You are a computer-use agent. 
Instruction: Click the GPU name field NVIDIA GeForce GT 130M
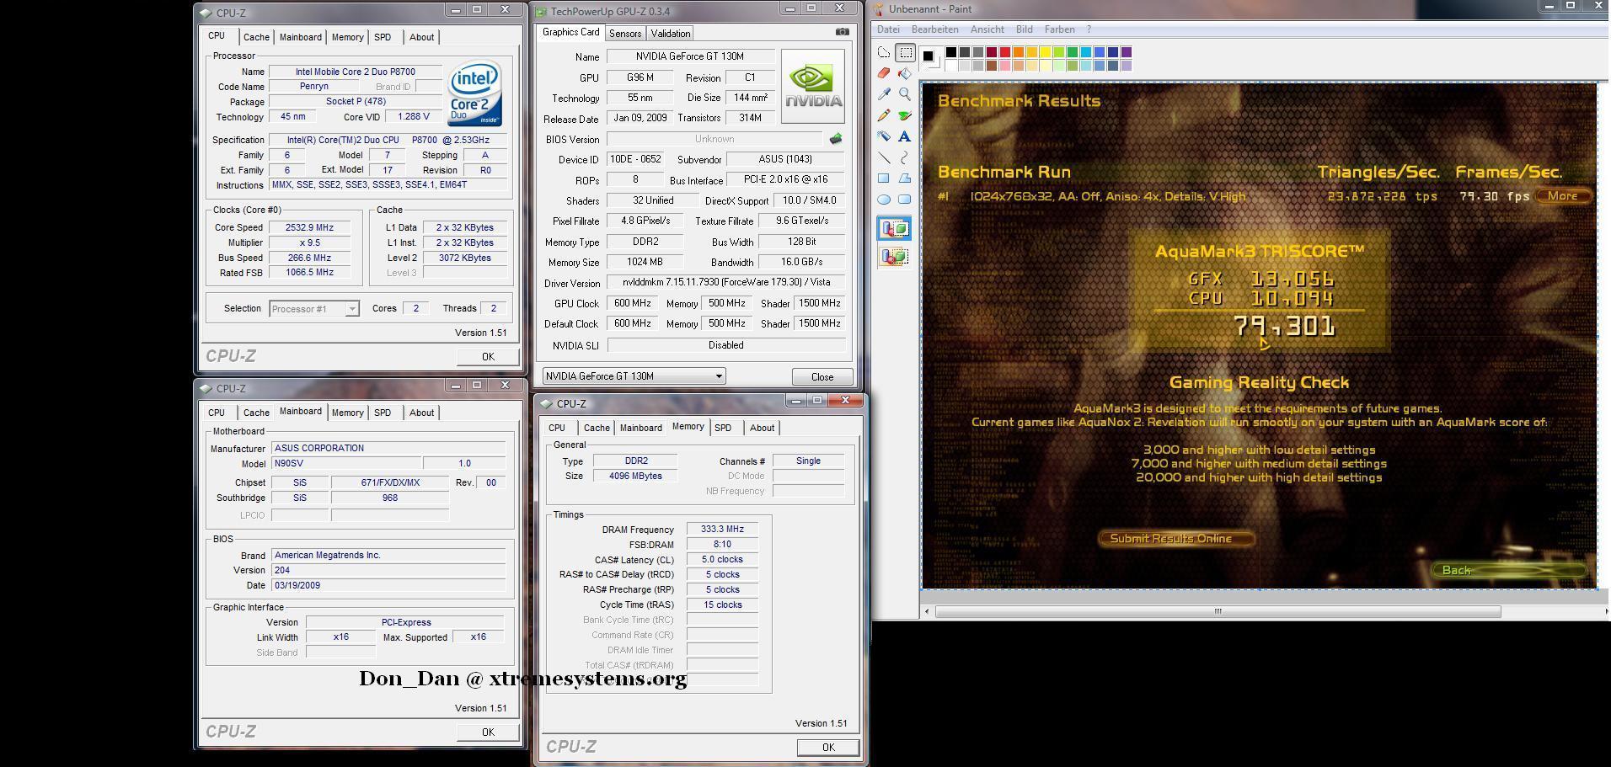(x=689, y=56)
